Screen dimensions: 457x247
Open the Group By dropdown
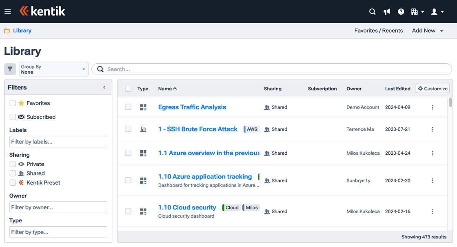(x=53, y=69)
